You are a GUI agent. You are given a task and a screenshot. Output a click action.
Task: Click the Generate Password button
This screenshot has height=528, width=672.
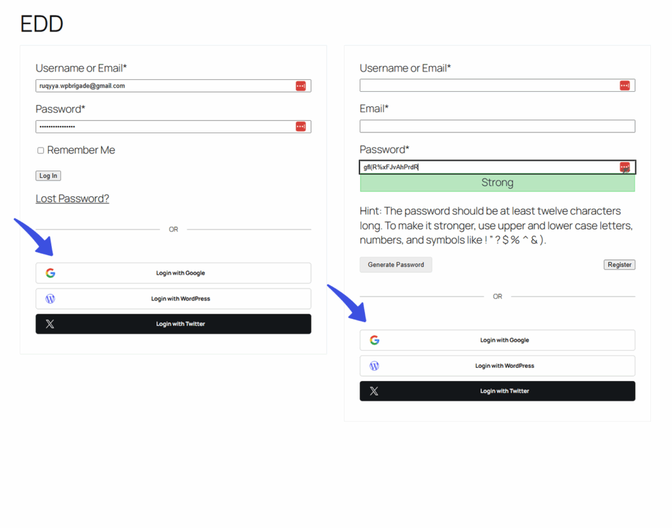pos(396,264)
